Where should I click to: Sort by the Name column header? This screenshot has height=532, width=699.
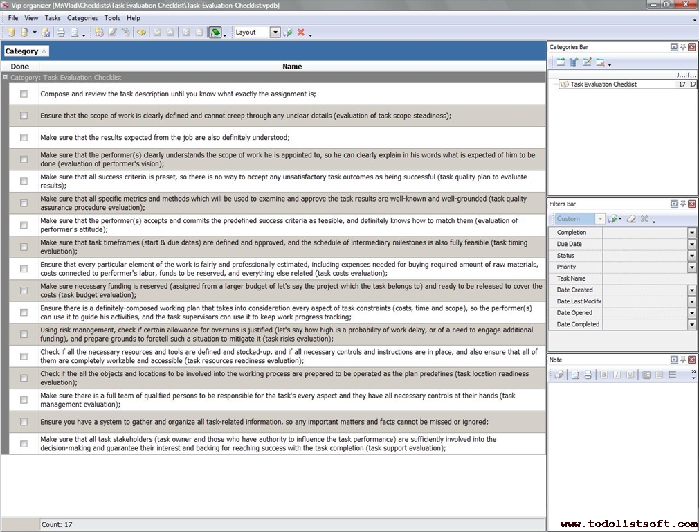pos(292,66)
